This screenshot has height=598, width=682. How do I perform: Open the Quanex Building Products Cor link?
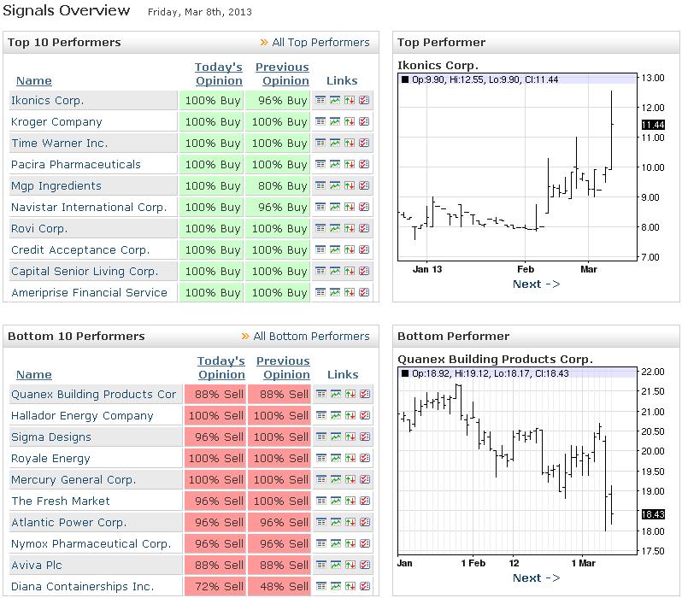click(93, 394)
